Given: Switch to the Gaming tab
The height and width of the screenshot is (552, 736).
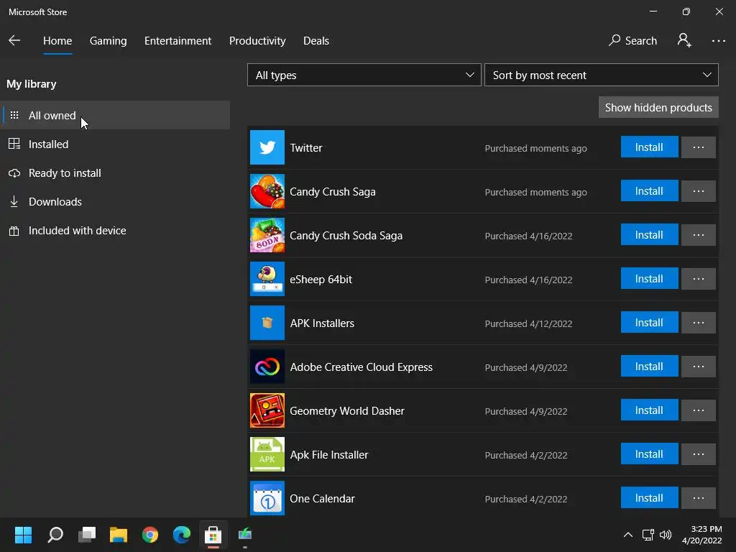Looking at the screenshot, I should [108, 41].
